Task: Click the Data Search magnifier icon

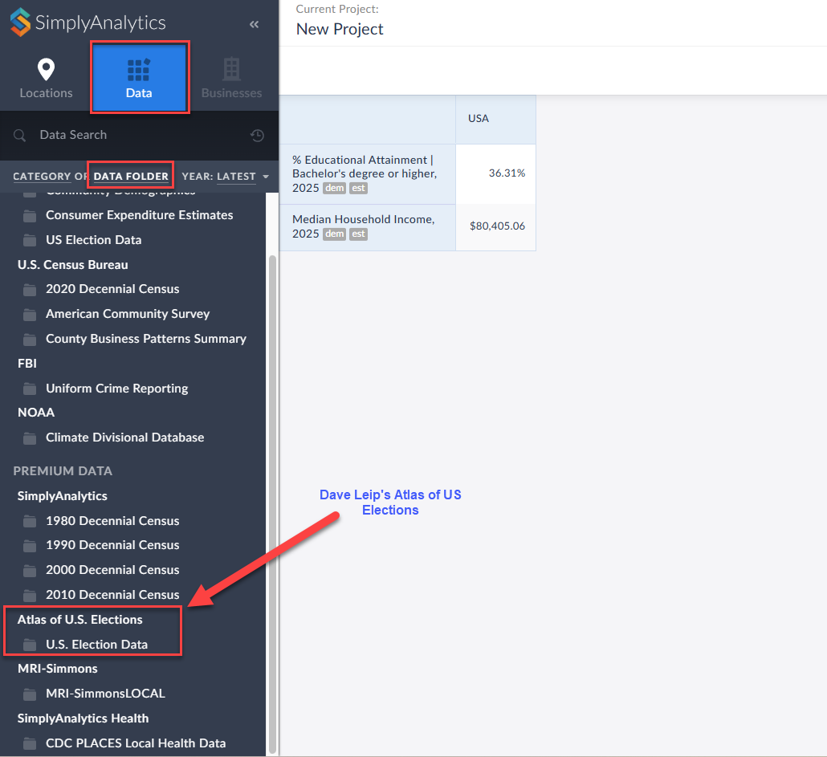Action: coord(20,136)
